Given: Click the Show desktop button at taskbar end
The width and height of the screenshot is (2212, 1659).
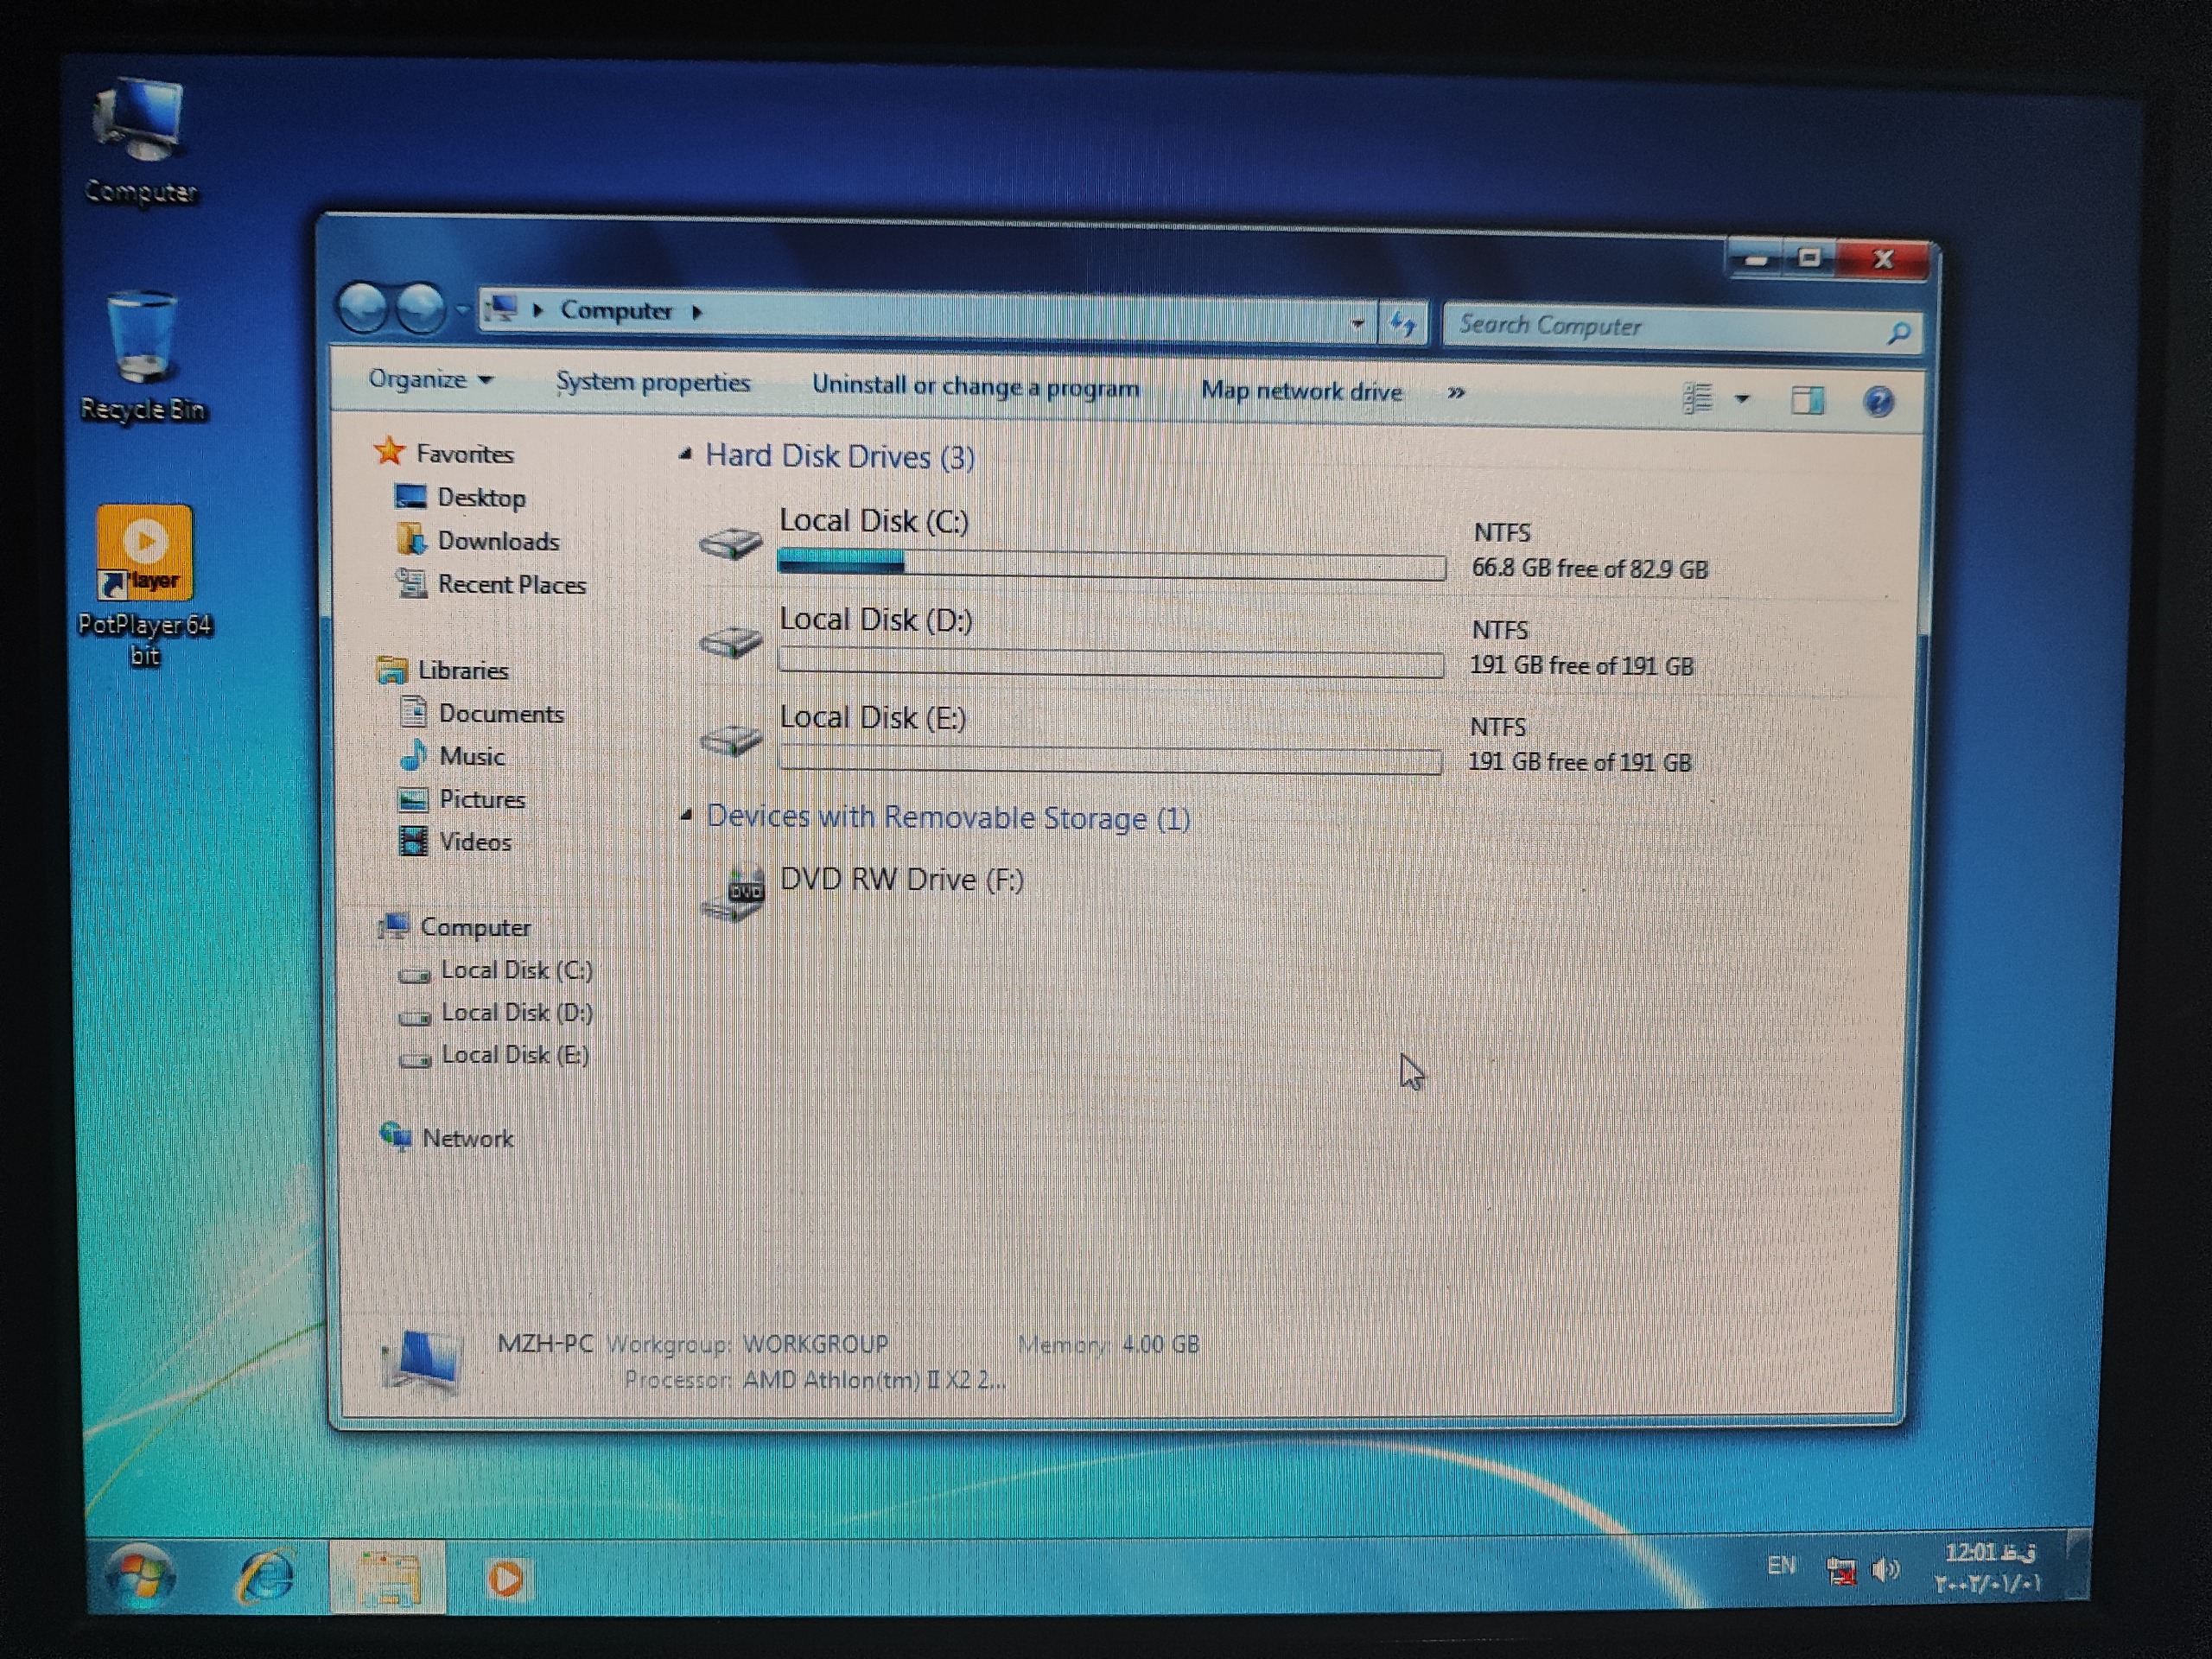Looking at the screenshot, I should click(2078, 1564).
